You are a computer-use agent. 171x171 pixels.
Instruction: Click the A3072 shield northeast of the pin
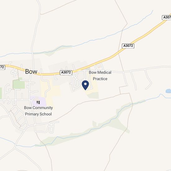[128, 46]
